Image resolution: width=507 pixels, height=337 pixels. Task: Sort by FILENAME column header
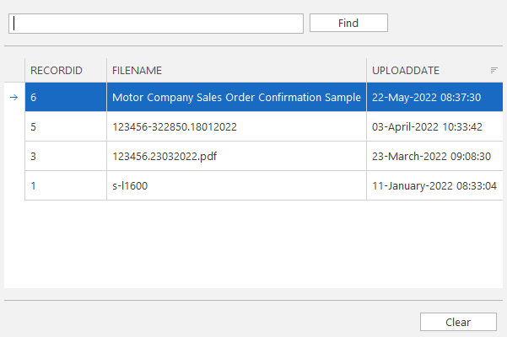(x=236, y=70)
